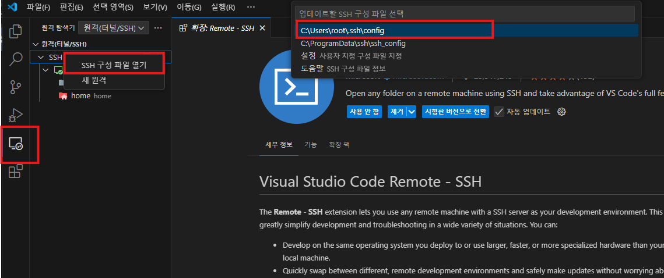Open the 보기(V) menu
Screen dimensions: 664x278
155,7
